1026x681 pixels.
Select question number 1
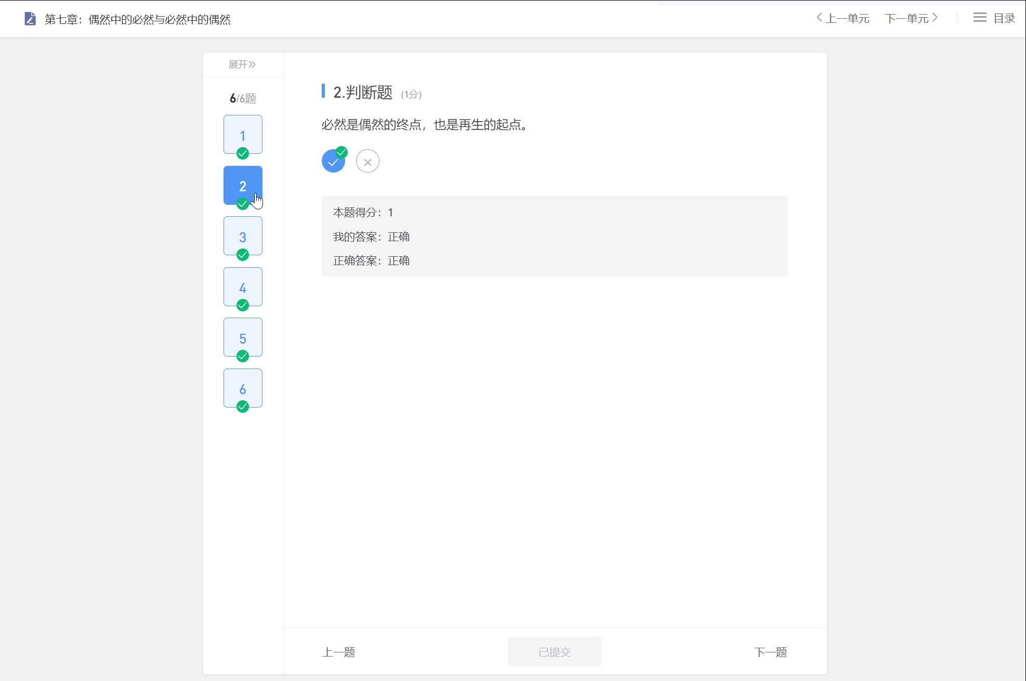point(242,135)
